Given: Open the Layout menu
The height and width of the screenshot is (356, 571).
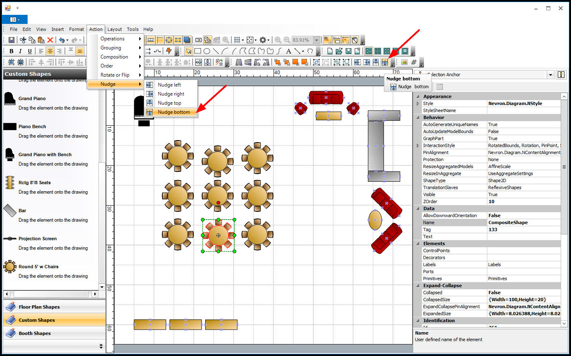Looking at the screenshot, I should (115, 29).
